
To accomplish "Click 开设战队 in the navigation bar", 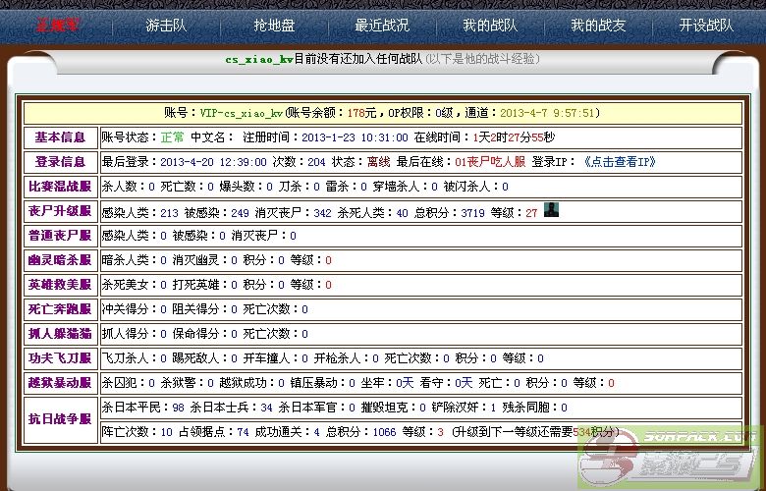I will tap(706, 26).
